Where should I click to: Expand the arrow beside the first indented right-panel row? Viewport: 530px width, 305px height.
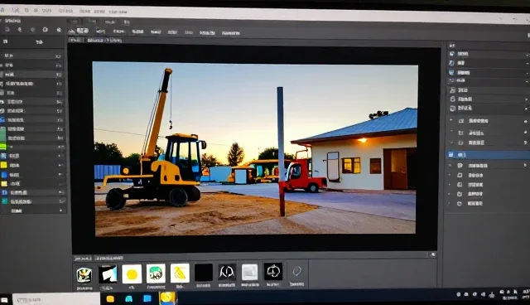[450, 120]
